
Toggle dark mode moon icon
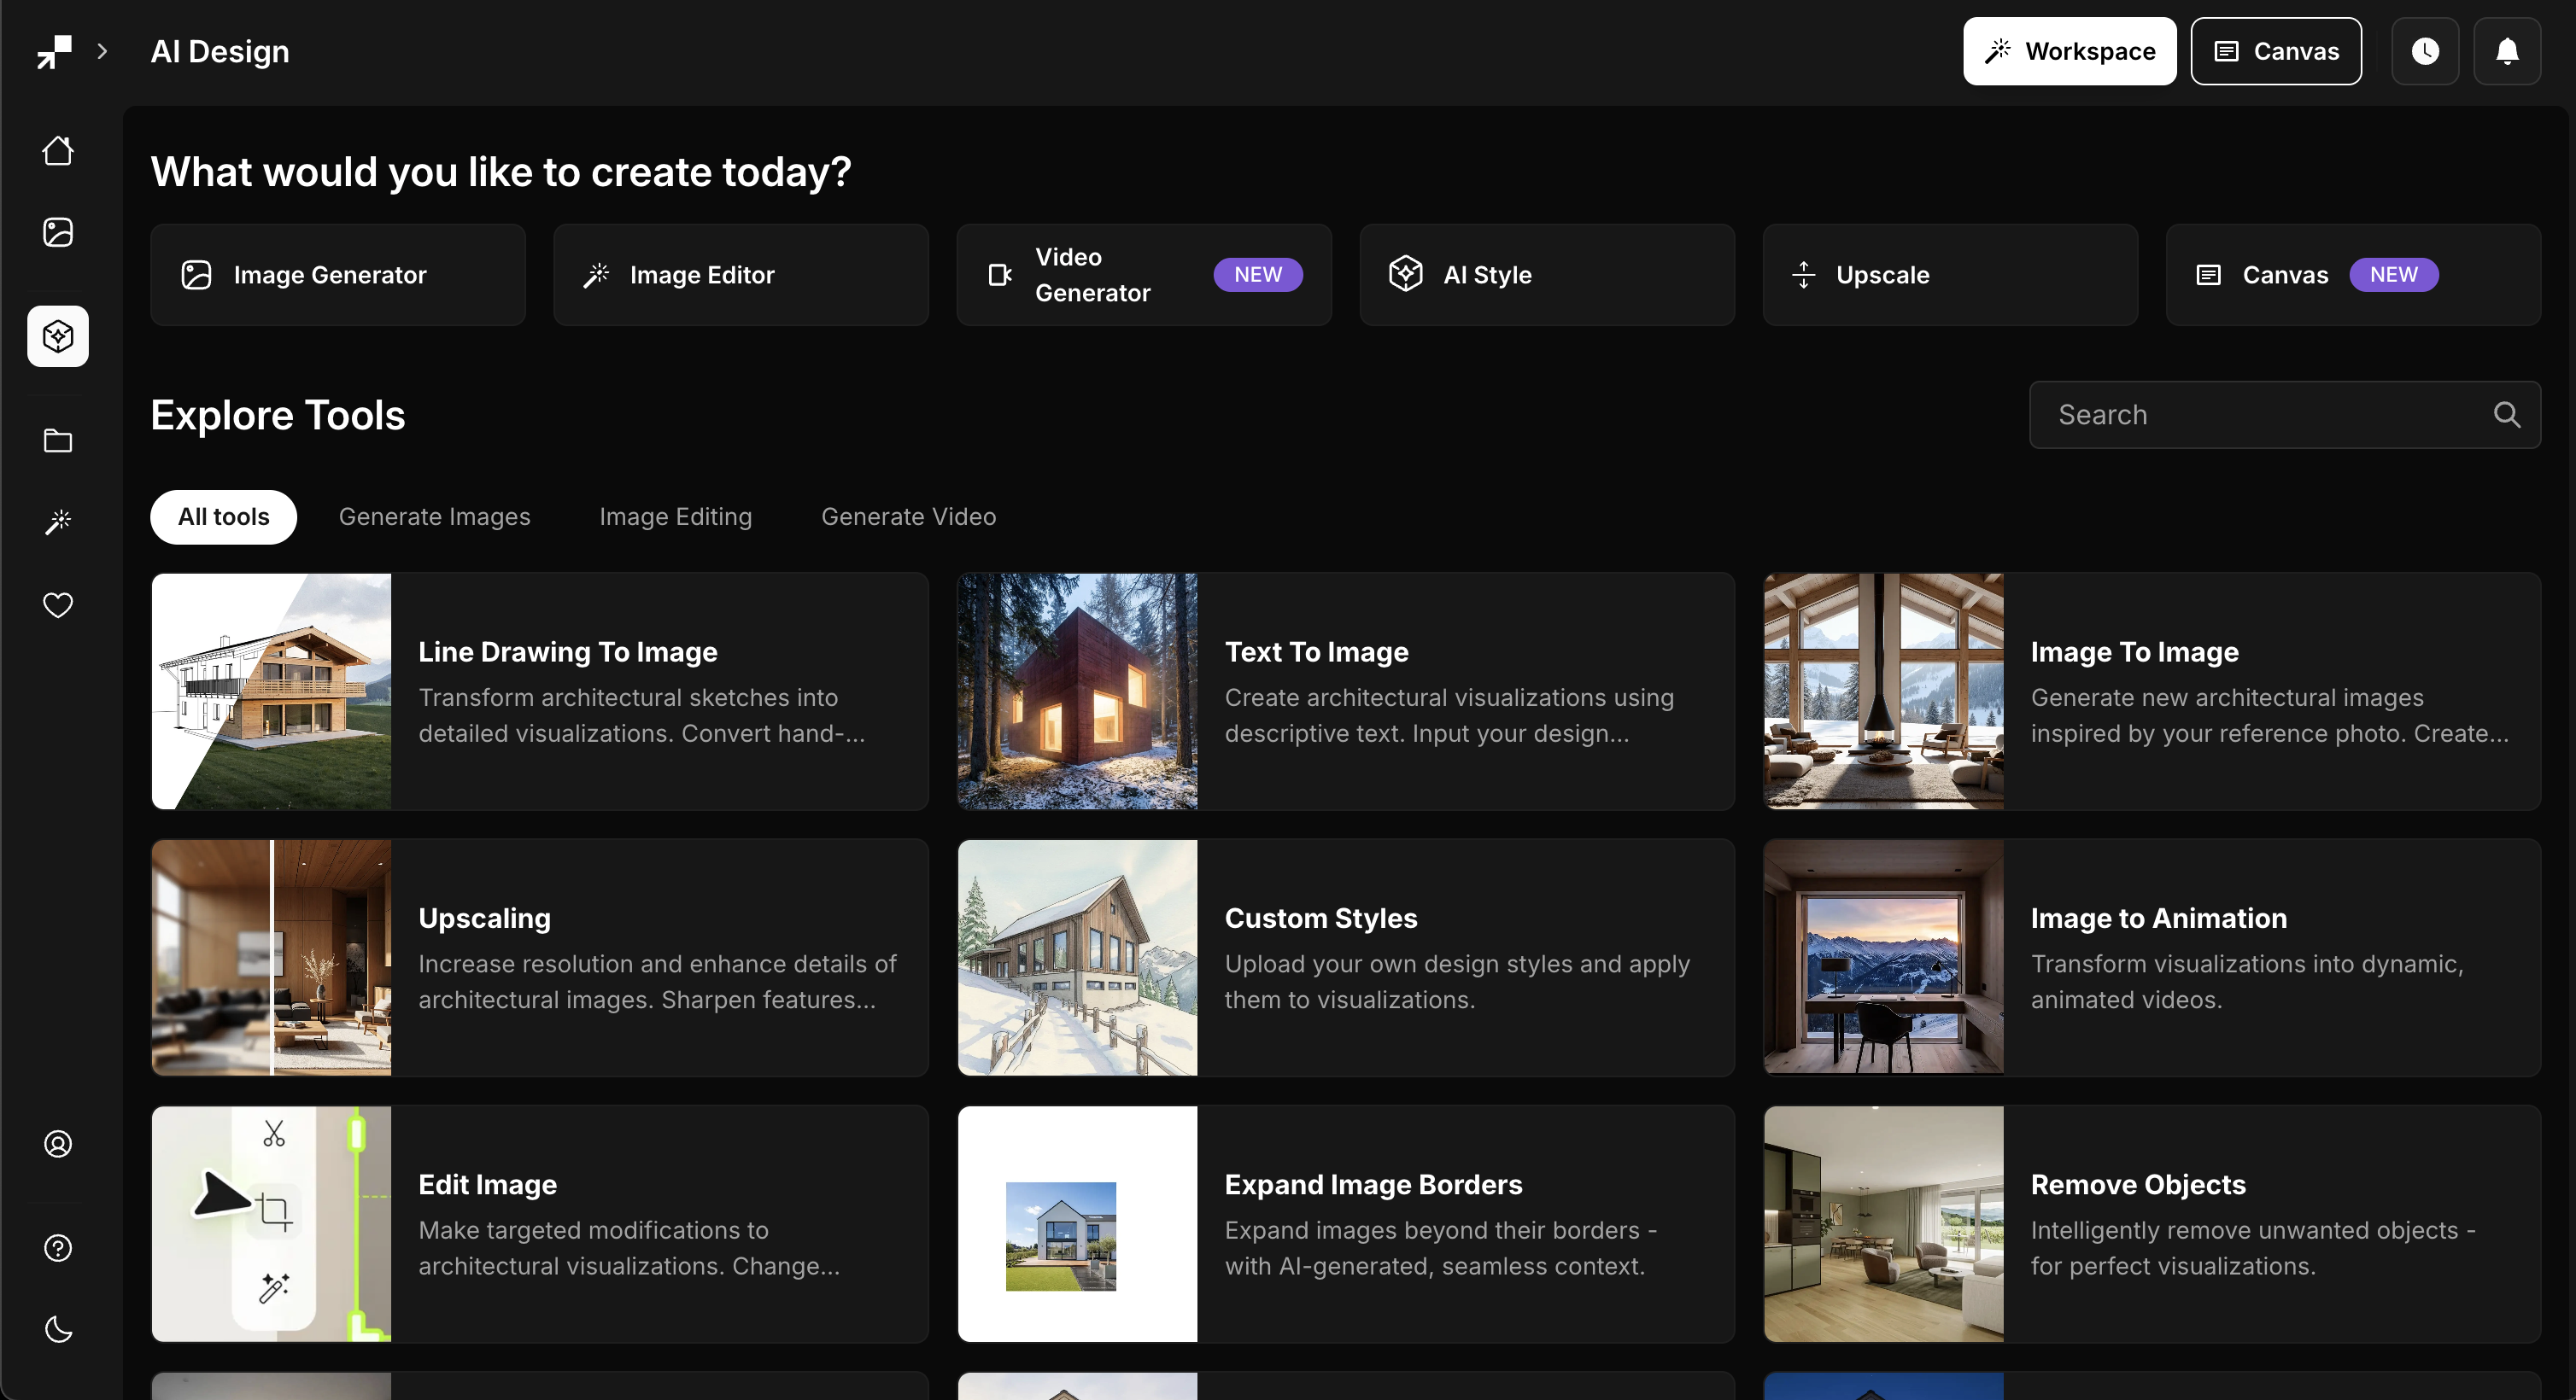click(x=58, y=1329)
